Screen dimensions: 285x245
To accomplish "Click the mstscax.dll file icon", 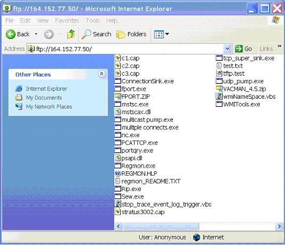I will (x=118, y=112).
